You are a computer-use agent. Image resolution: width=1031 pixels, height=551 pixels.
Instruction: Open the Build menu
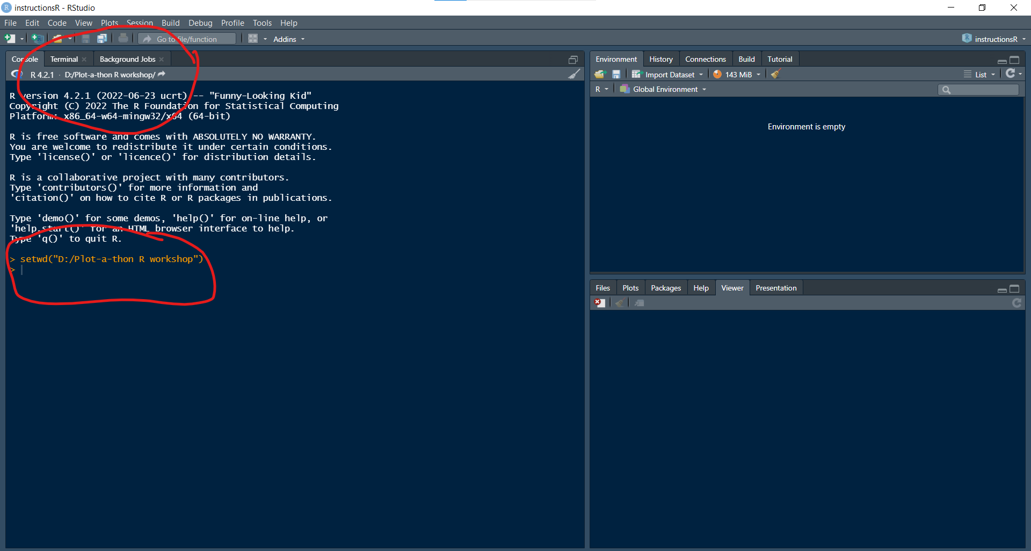point(171,23)
